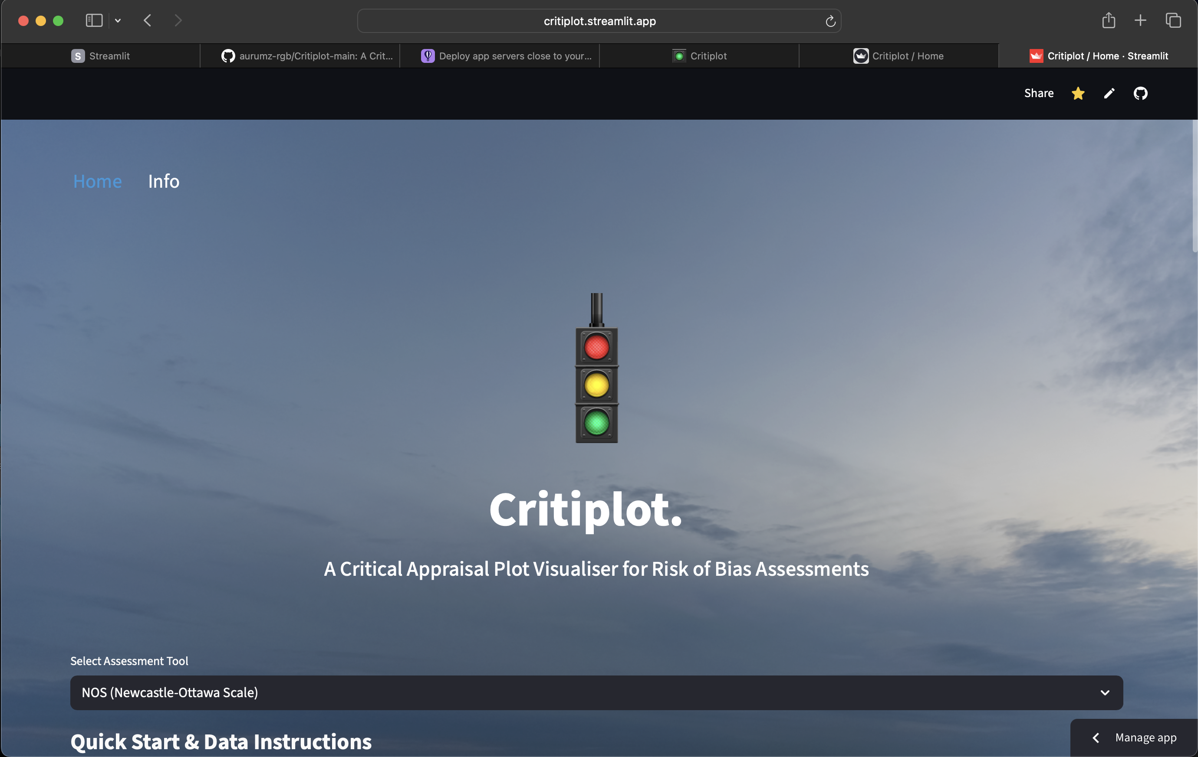The image size is (1198, 757).
Task: Click the tab overview icon in Safari toolbar
Action: 1174,20
